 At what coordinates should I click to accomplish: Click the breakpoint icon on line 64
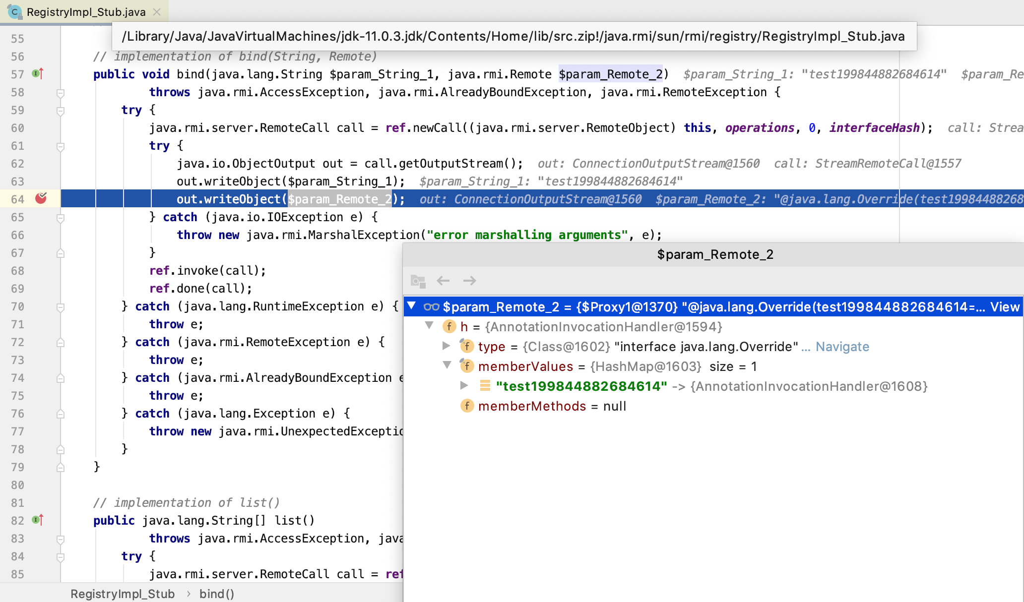[x=41, y=198]
